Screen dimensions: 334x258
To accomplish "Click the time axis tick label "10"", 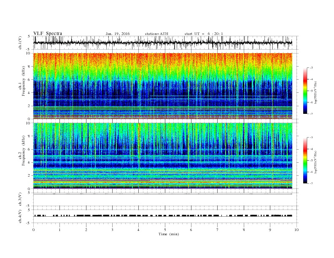I will pos(296,230).
